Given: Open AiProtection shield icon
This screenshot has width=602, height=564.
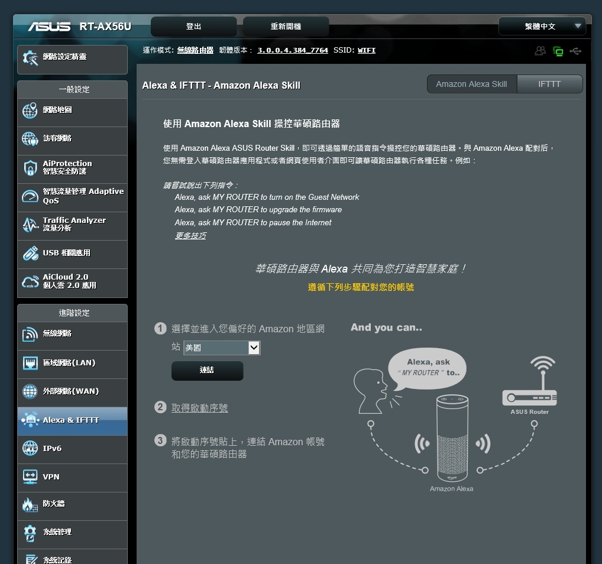Looking at the screenshot, I should [x=30, y=168].
